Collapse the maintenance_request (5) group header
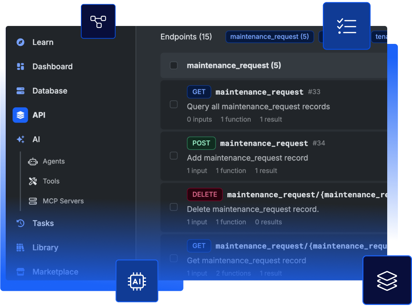The height and width of the screenshot is (308, 412). pos(233,65)
